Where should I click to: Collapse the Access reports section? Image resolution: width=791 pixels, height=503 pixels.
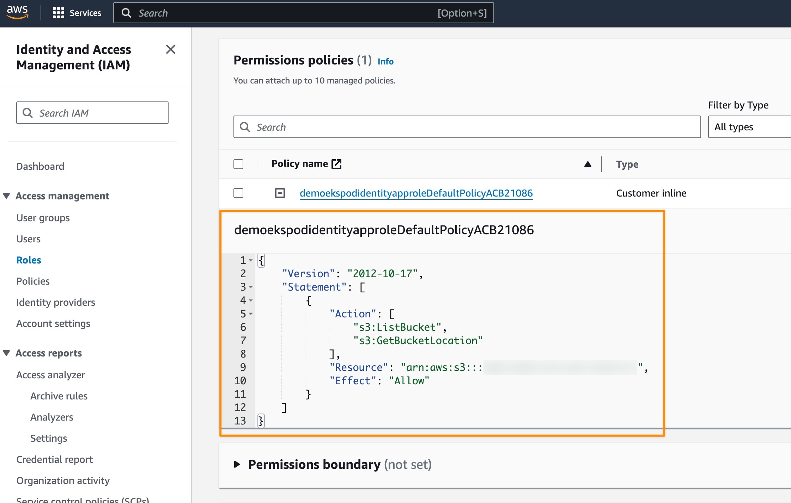pos(6,353)
